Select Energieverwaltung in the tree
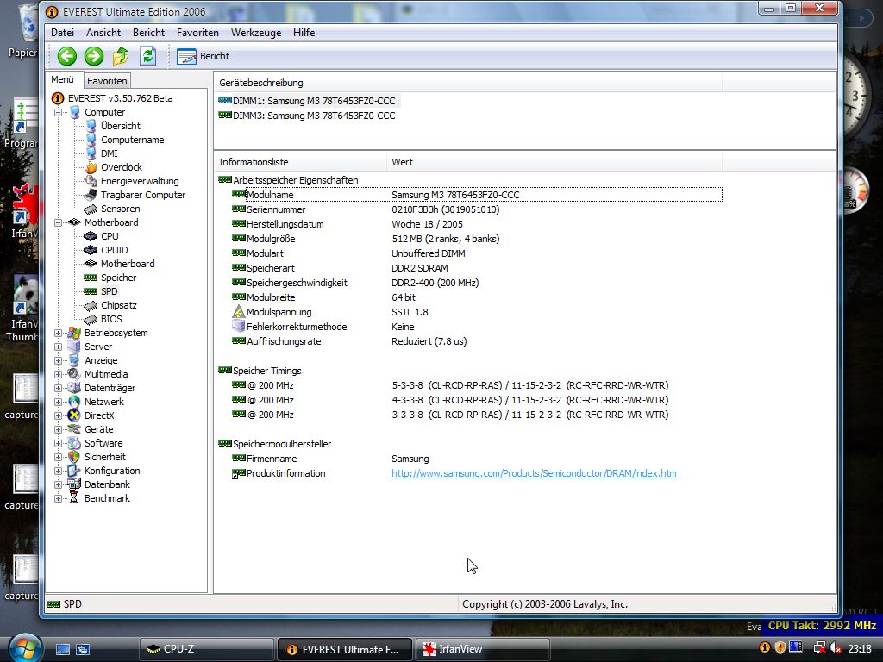The width and height of the screenshot is (883, 662). click(x=140, y=181)
